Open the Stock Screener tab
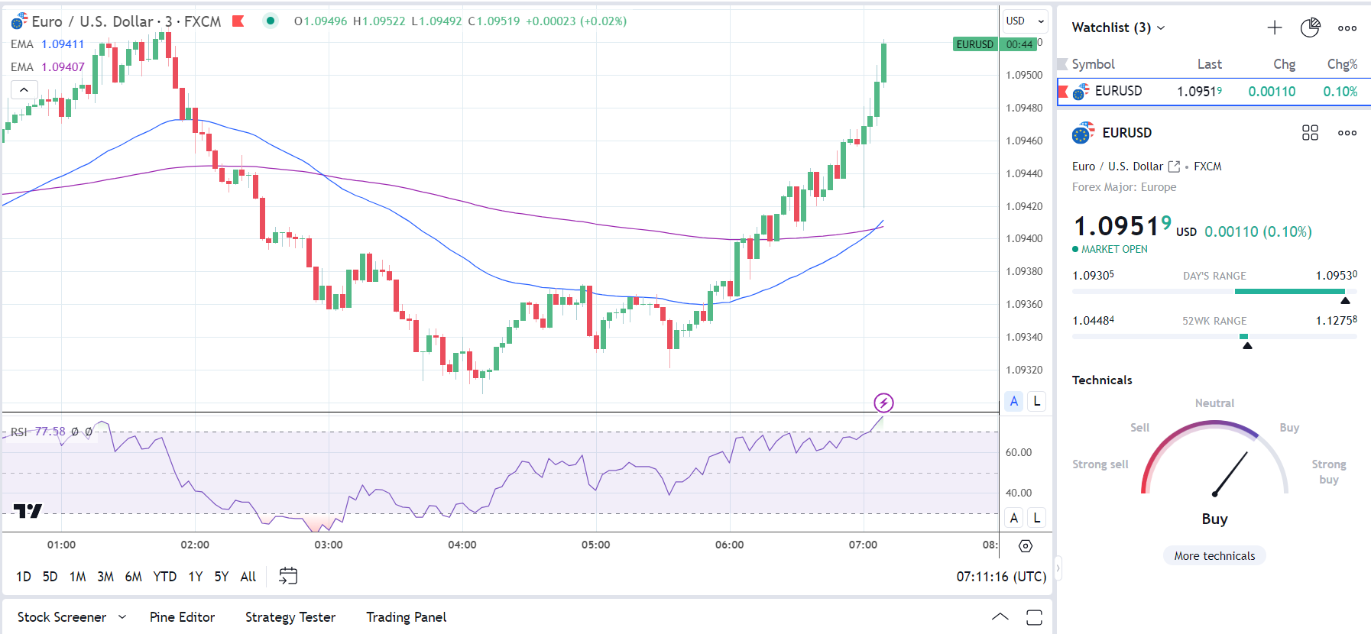Viewport: 1371px width, 634px height. pos(62,617)
